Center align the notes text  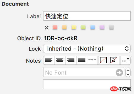tap(60, 60)
